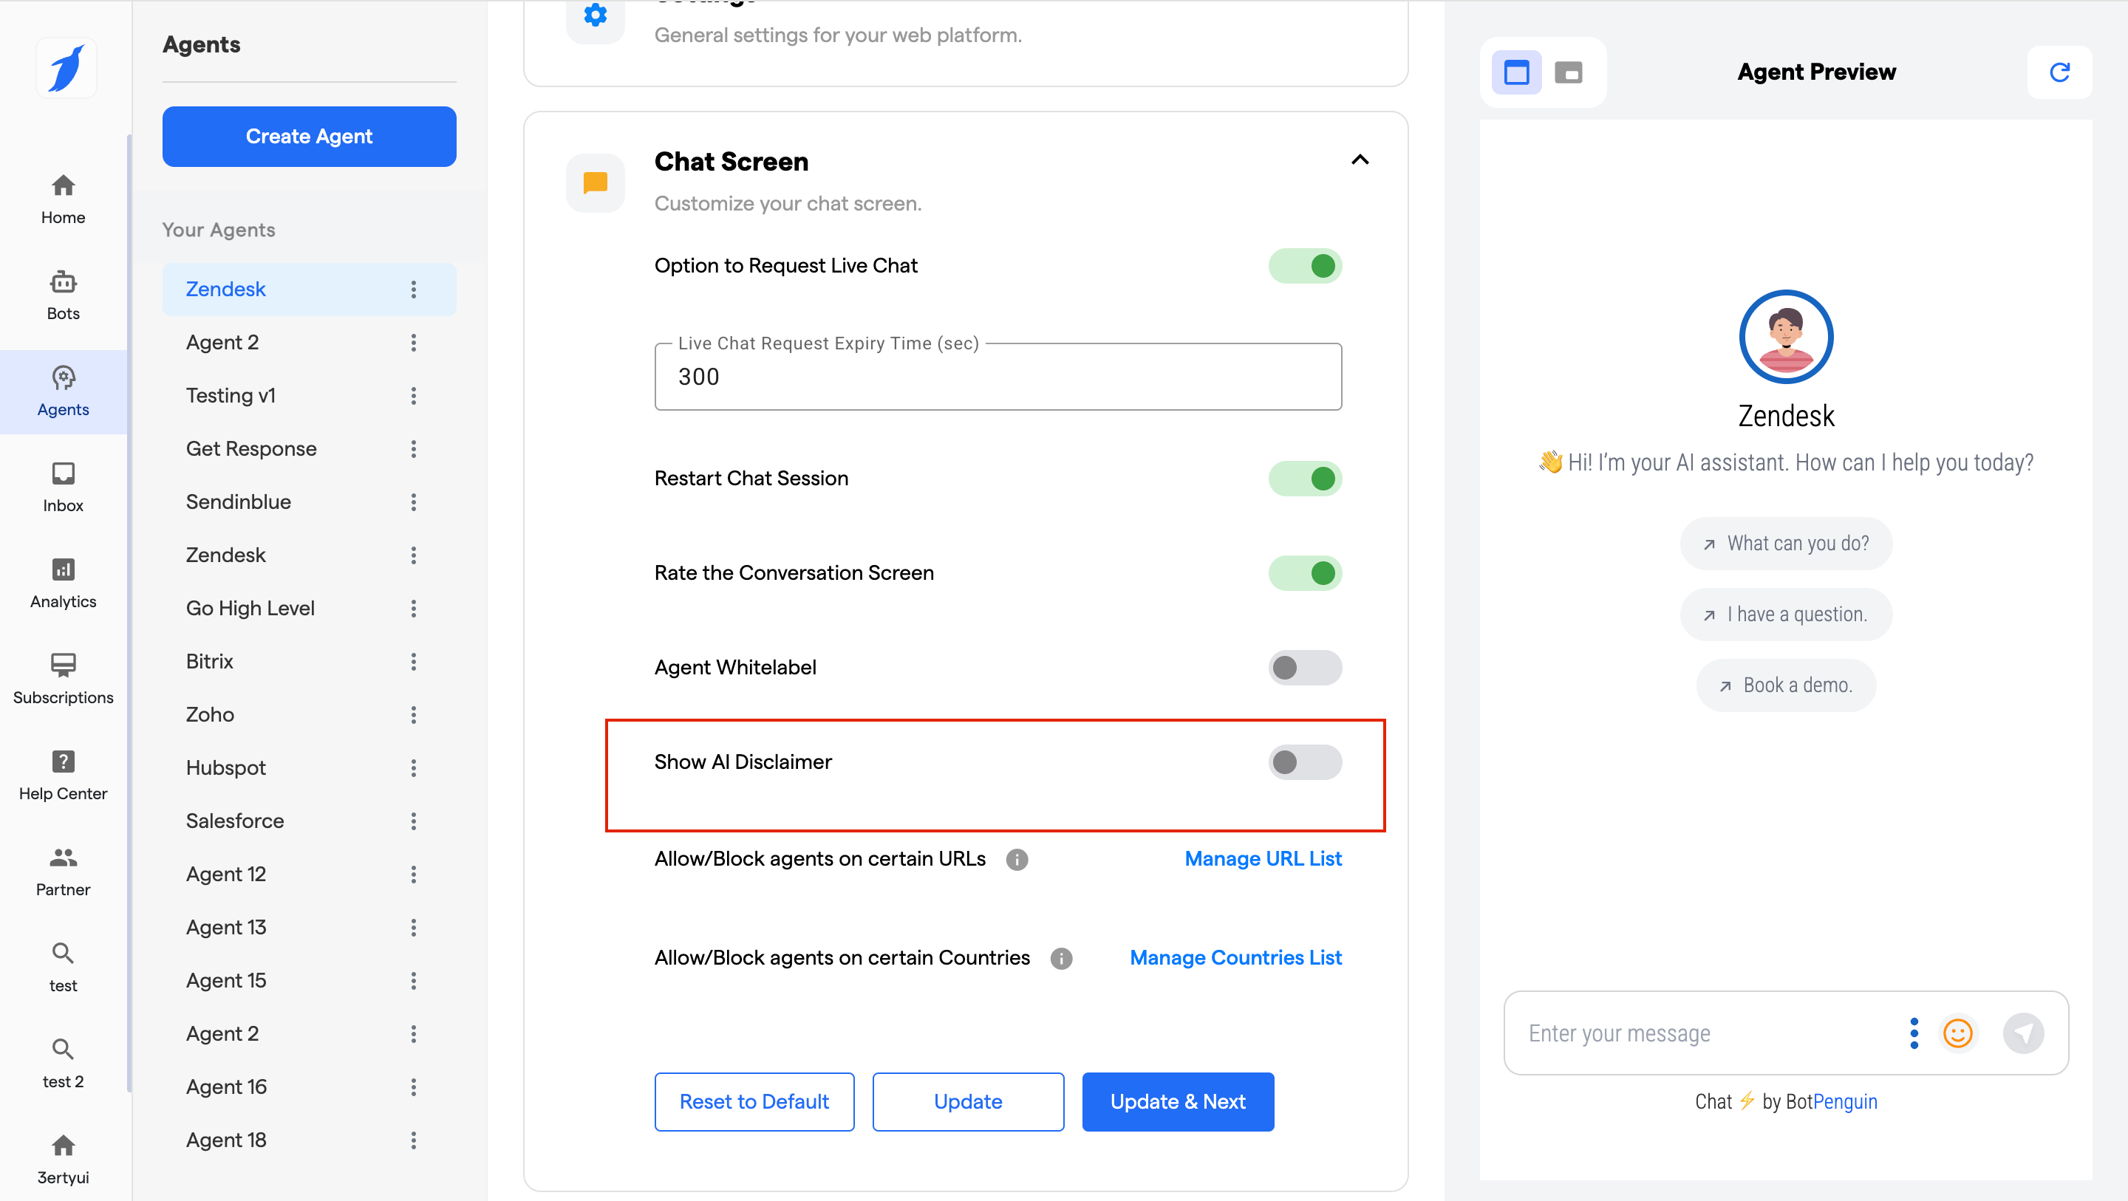This screenshot has height=1201, width=2128.
Task: Open Analytics in the left sidebar
Action: pos(63,582)
